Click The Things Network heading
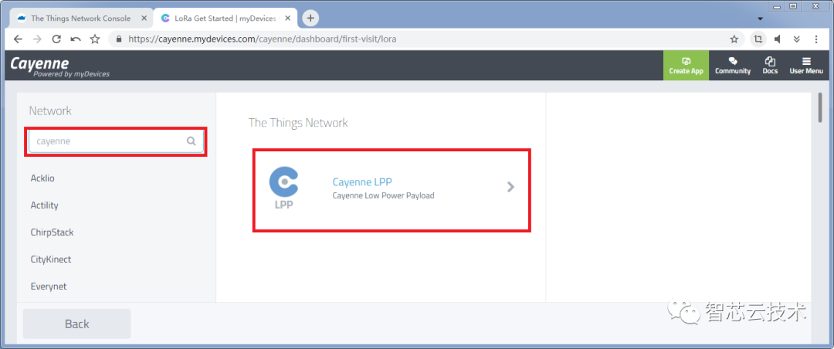 [298, 123]
